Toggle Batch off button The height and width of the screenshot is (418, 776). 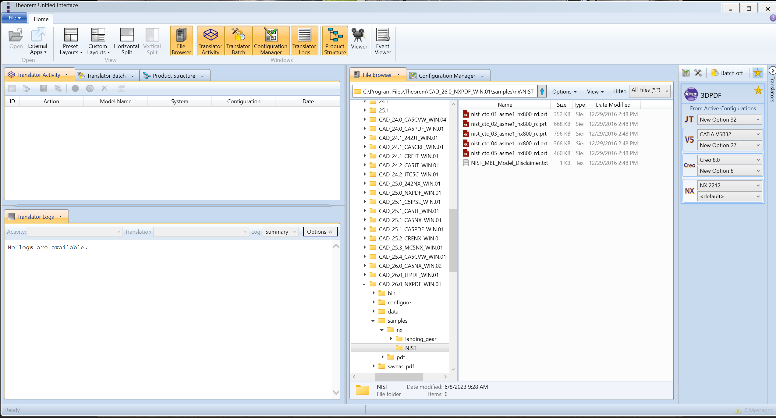(x=727, y=73)
